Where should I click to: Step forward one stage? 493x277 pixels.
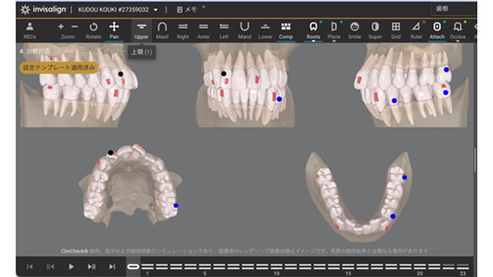[x=92, y=267]
